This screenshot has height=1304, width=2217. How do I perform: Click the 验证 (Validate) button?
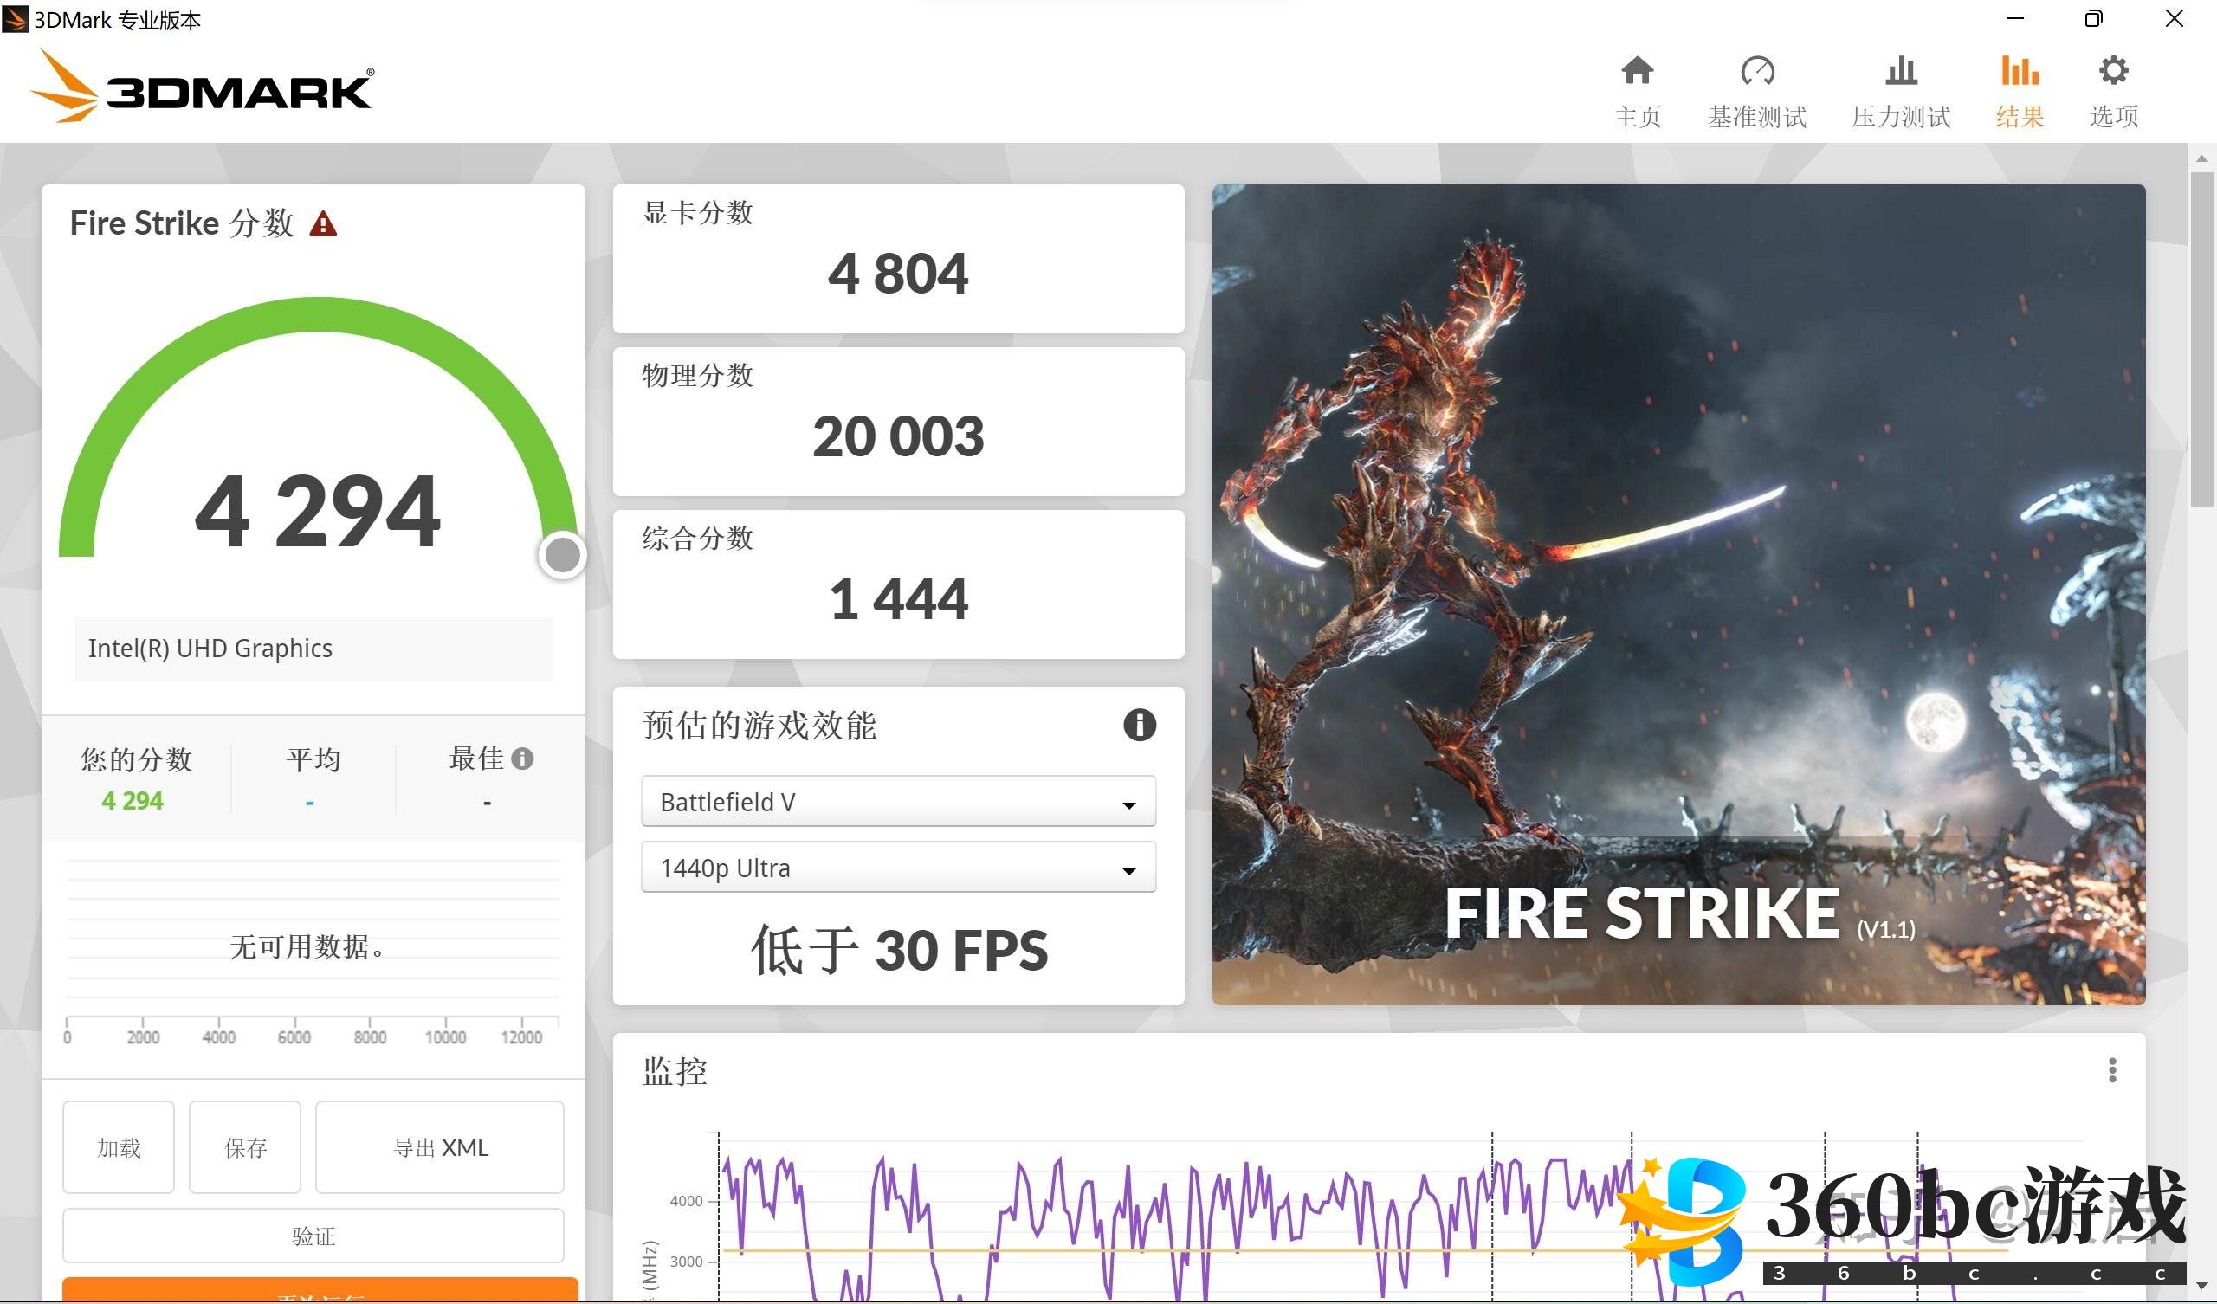click(x=313, y=1236)
